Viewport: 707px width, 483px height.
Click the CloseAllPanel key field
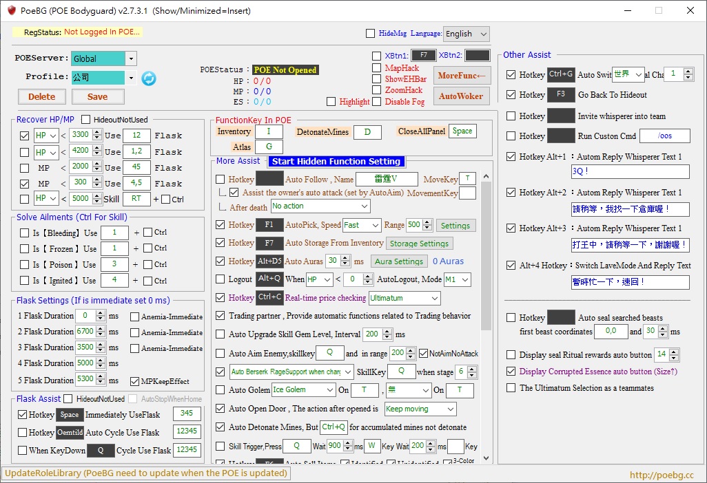pyautogui.click(x=462, y=131)
